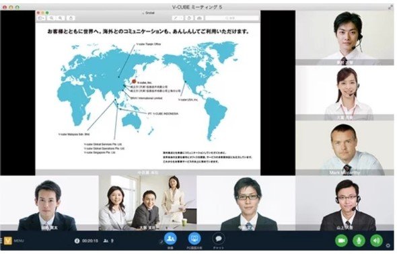Click V-cube USA, Inc. map label

pos(188,100)
